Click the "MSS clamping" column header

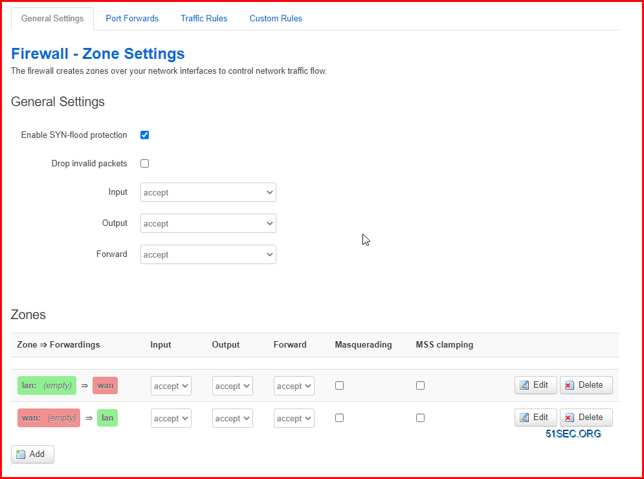click(x=445, y=344)
